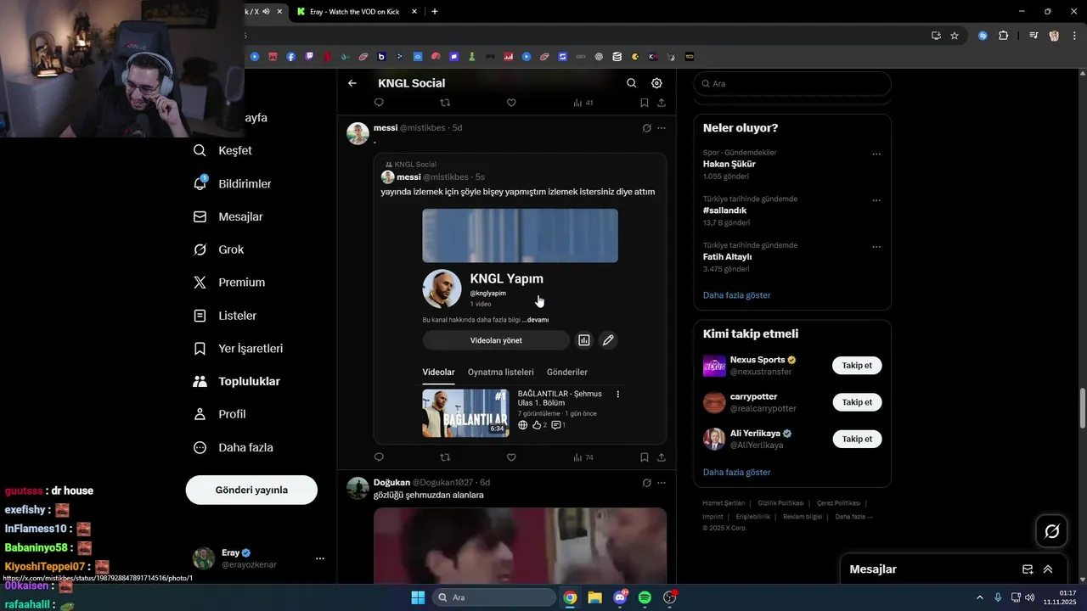Open Doğukan's video thumbnail
The height and width of the screenshot is (611, 1087).
[x=520, y=546]
